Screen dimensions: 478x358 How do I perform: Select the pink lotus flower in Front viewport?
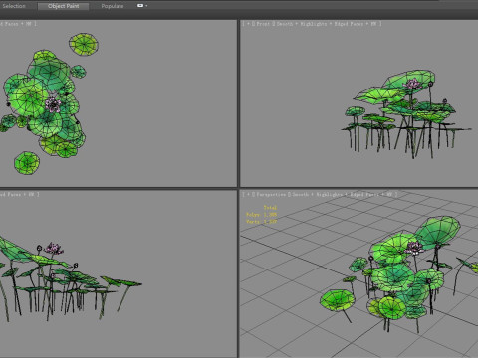click(412, 84)
